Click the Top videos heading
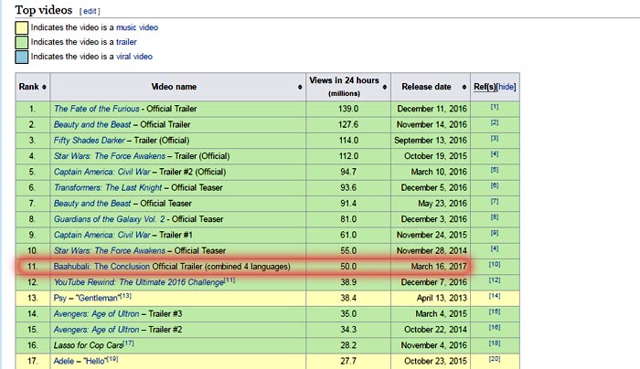Screen dimensions: 640x369 pyautogui.click(x=44, y=10)
